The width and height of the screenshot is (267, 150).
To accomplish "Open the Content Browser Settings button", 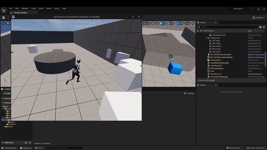I will click(189, 93).
